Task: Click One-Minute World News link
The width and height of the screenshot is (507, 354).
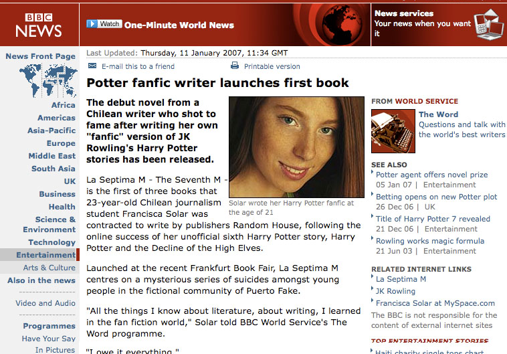Action: [179, 25]
